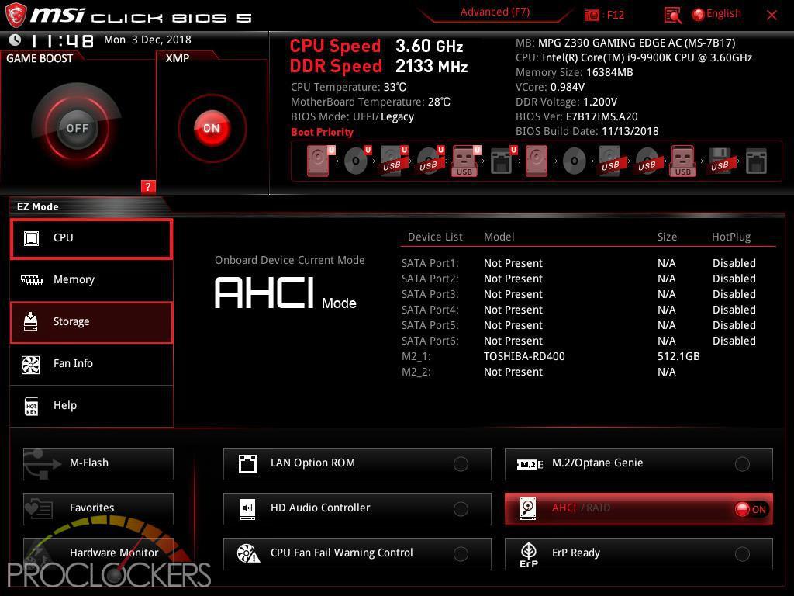This screenshot has width=794, height=596.
Task: Click the SATA Port4: row label
Action: 430,310
